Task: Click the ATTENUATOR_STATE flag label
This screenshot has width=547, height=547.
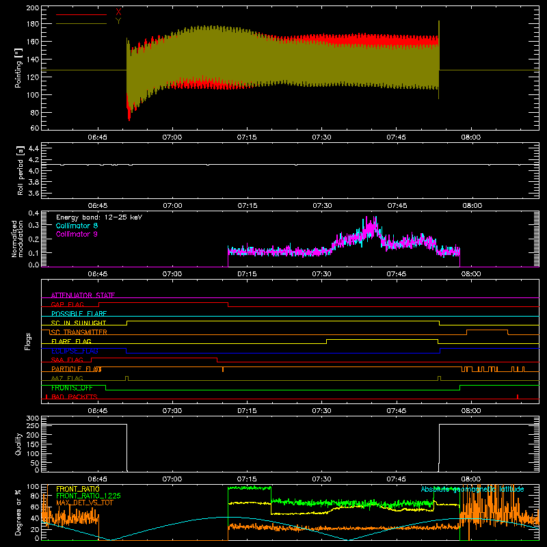Action: pyautogui.click(x=83, y=295)
